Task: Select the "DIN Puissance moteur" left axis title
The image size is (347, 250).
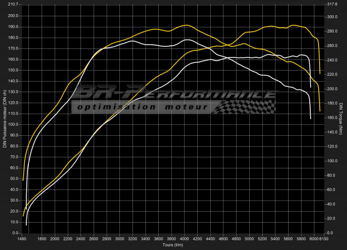Action: click(5, 118)
